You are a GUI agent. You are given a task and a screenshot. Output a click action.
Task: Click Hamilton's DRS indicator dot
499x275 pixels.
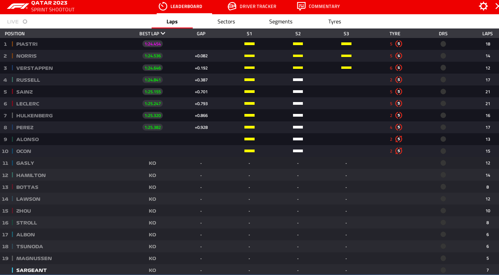[x=443, y=175]
